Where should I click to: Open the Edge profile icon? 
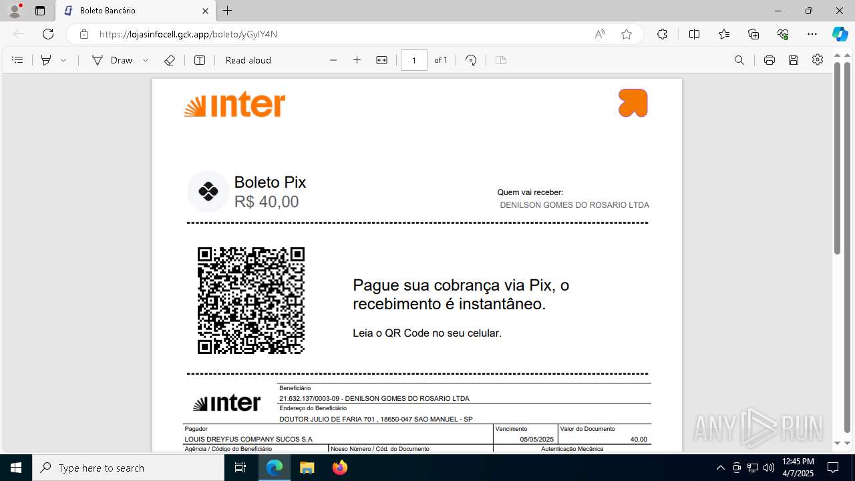[x=15, y=10]
